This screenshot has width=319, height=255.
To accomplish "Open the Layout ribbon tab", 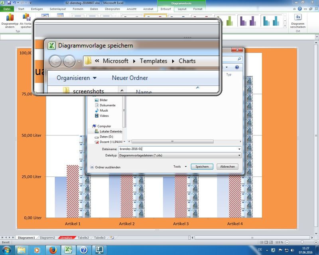I will point(182,9).
